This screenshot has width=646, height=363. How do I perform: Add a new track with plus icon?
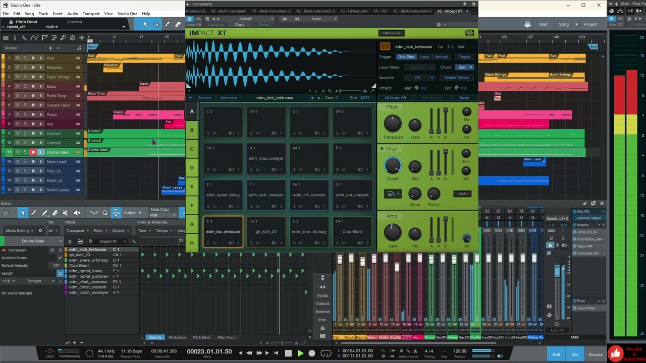82,38
